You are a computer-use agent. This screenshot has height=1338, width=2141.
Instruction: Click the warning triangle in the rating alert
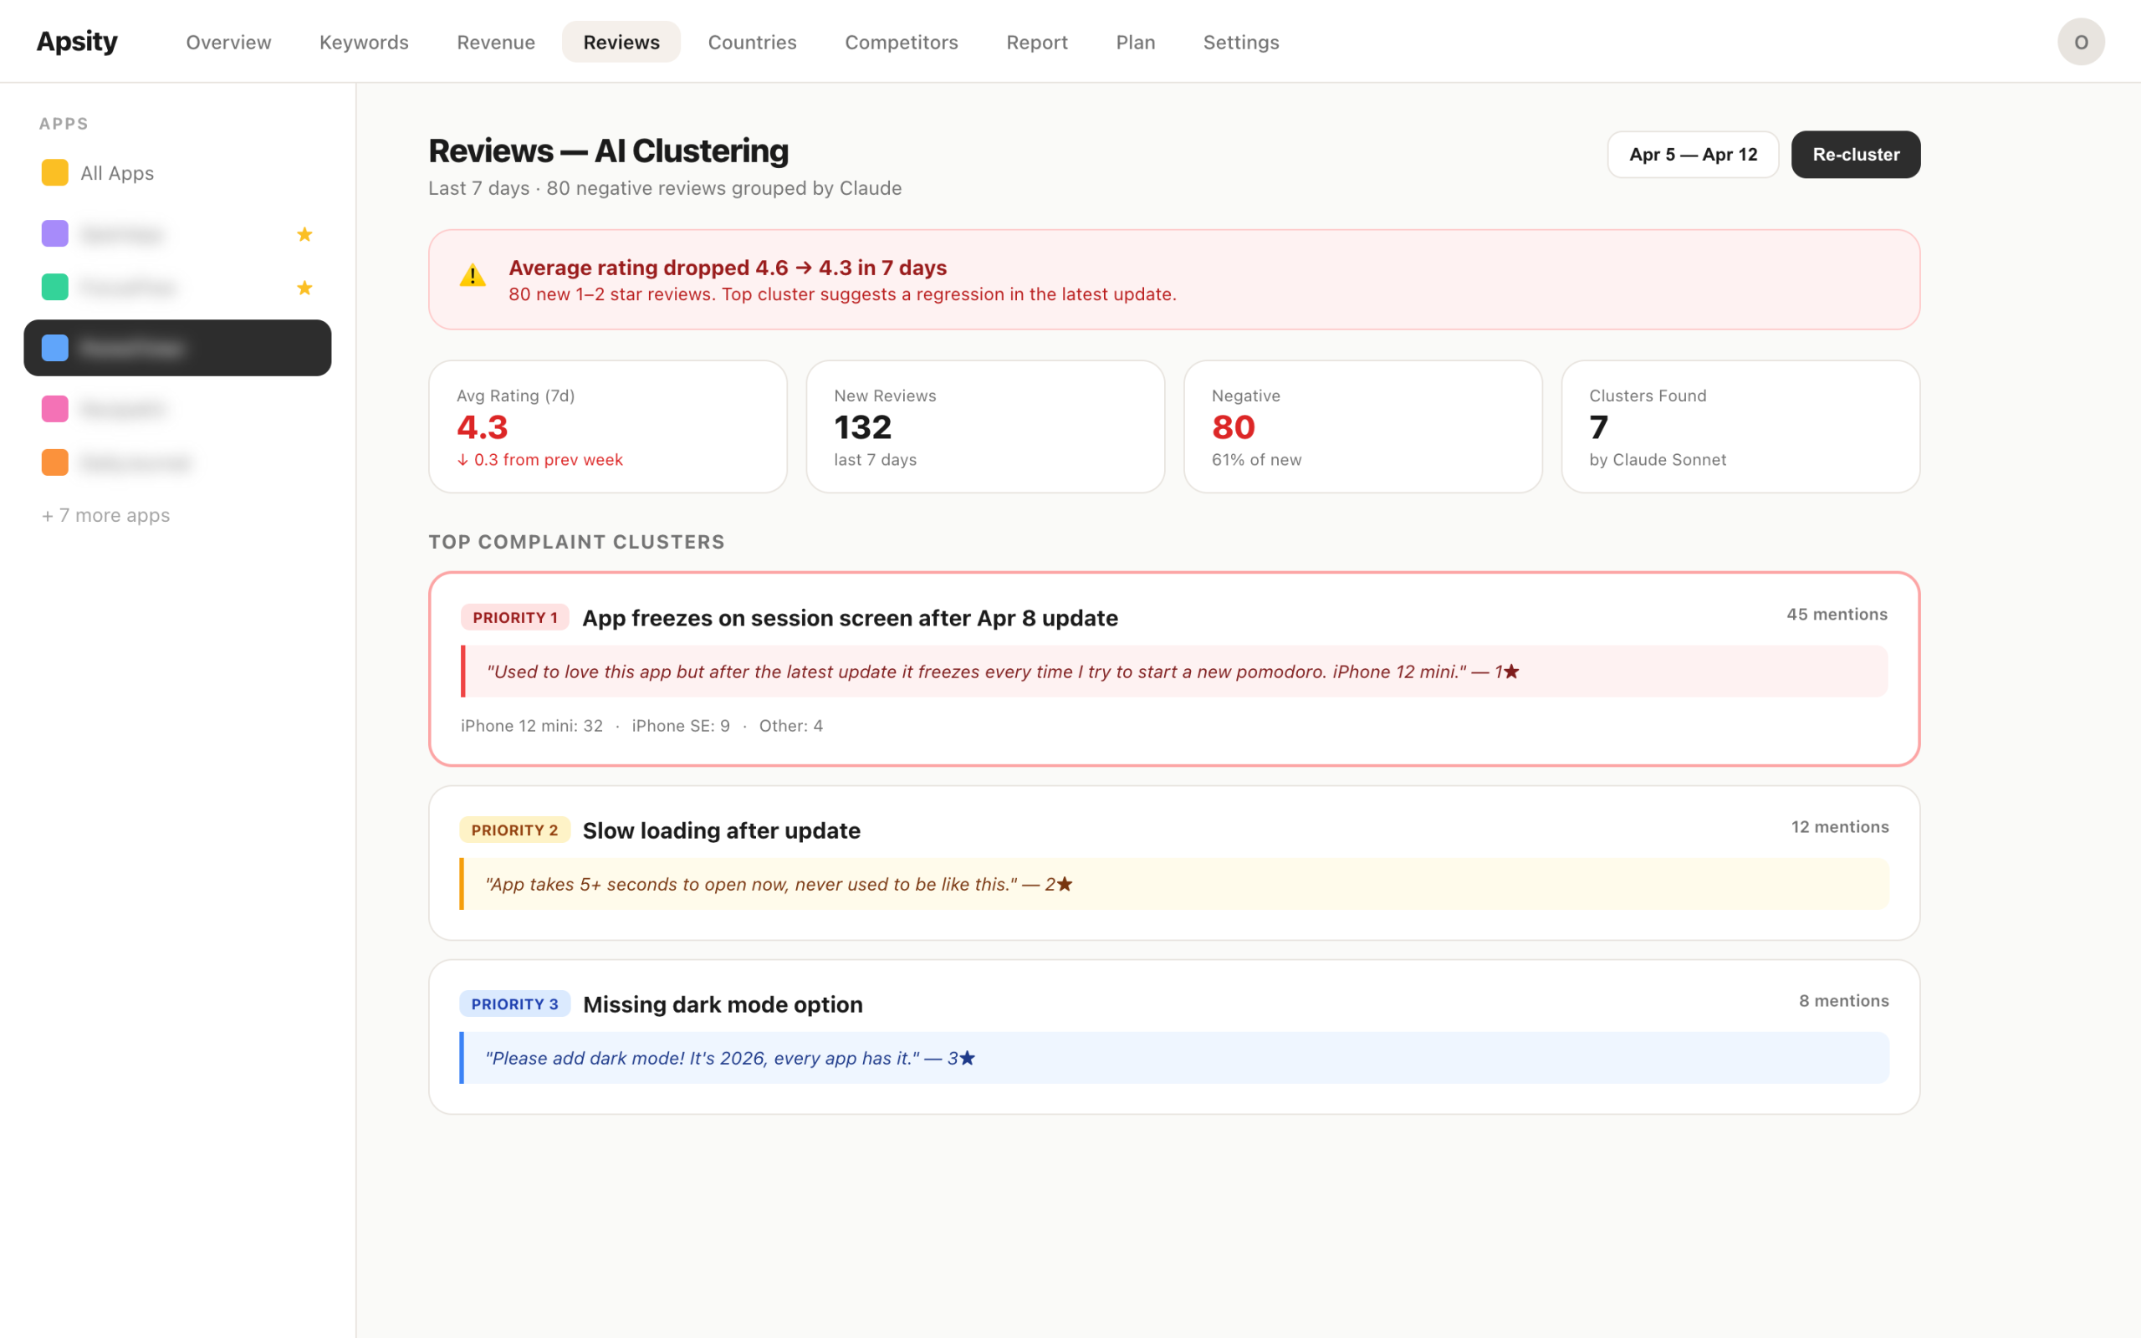pyautogui.click(x=472, y=275)
